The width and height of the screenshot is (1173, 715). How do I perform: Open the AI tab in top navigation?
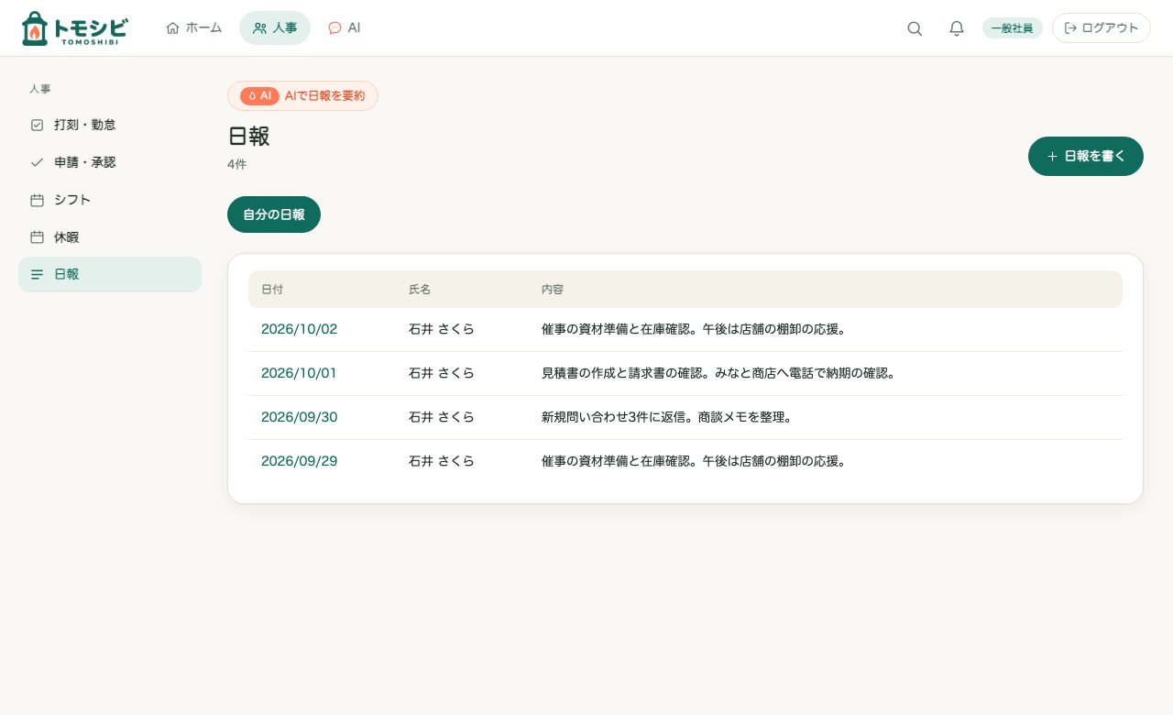pyautogui.click(x=344, y=27)
